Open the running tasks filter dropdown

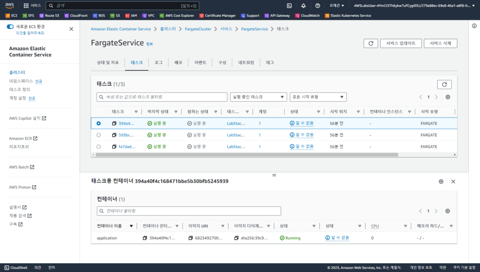click(258, 97)
